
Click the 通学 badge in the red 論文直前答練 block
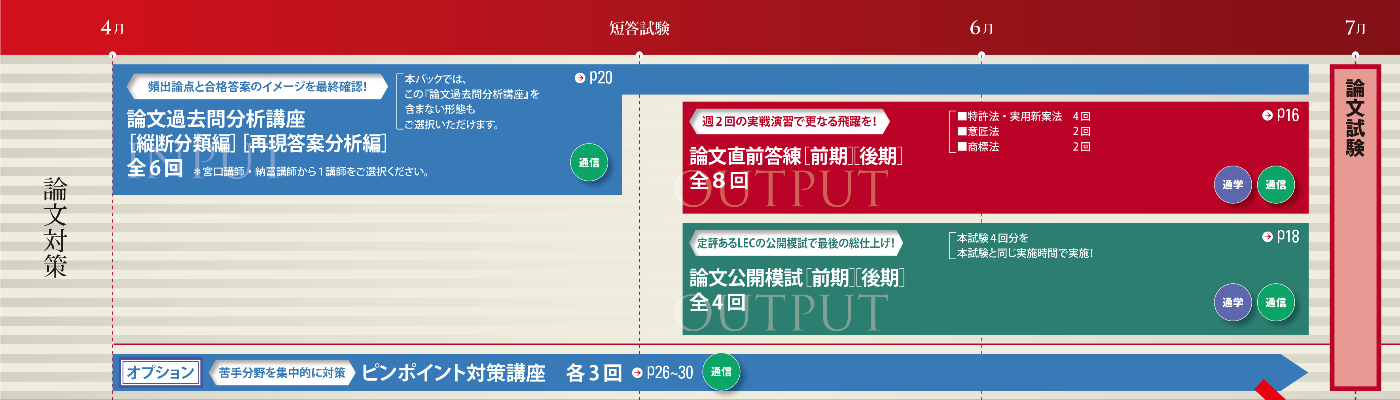pos(1232,185)
